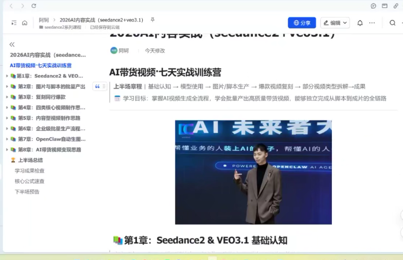Toggle the sidebar outline list icon
403x260 pixels.
click(x=14, y=23)
